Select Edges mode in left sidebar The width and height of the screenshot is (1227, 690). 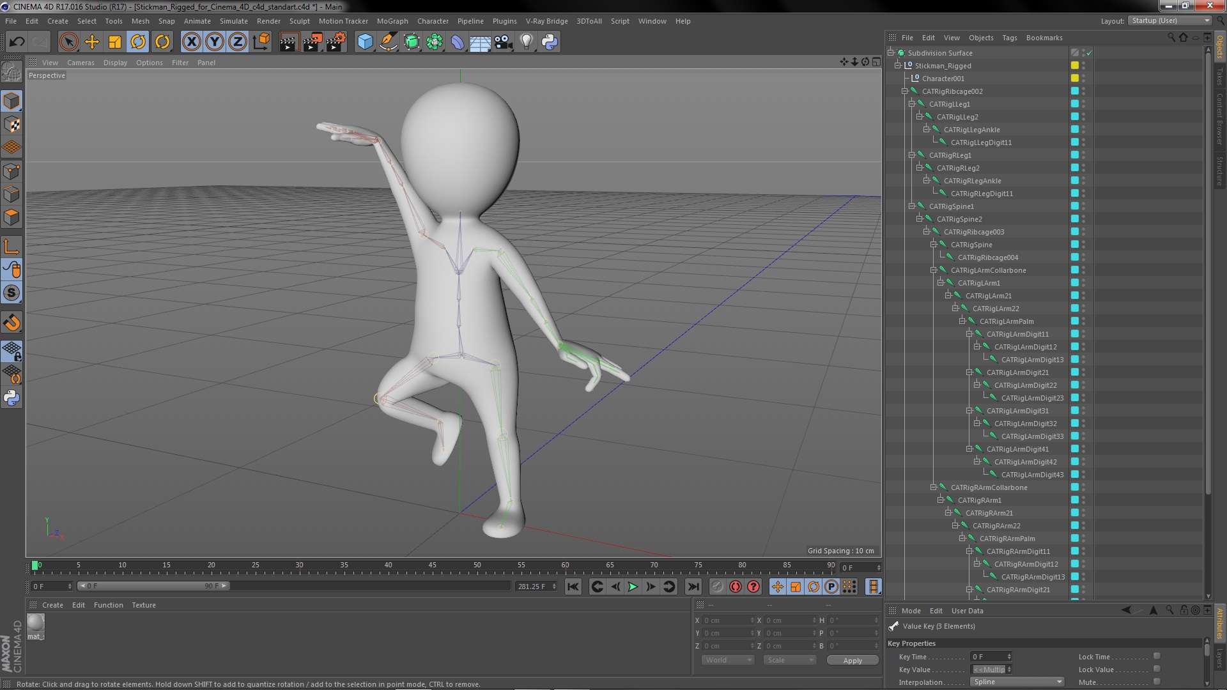(x=12, y=194)
